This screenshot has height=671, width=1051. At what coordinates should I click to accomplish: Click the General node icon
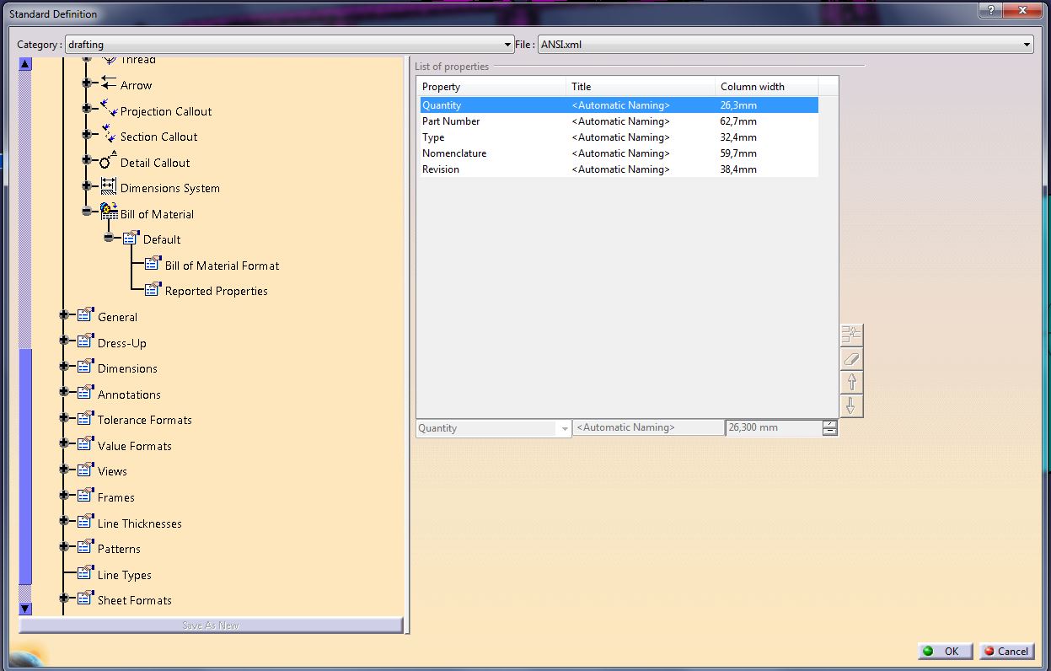click(85, 315)
